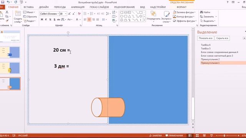Insert the triangle shape from the gallery
This screenshot has width=246, height=138.
(x=130, y=16)
